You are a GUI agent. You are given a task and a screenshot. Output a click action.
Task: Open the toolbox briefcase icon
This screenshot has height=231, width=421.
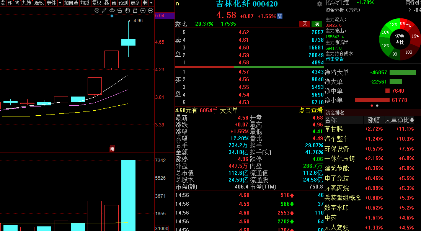tap(120, 10)
